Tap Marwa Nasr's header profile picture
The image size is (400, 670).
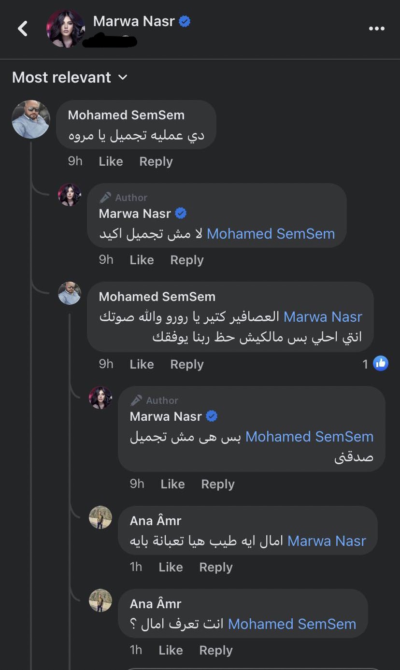coord(65,29)
